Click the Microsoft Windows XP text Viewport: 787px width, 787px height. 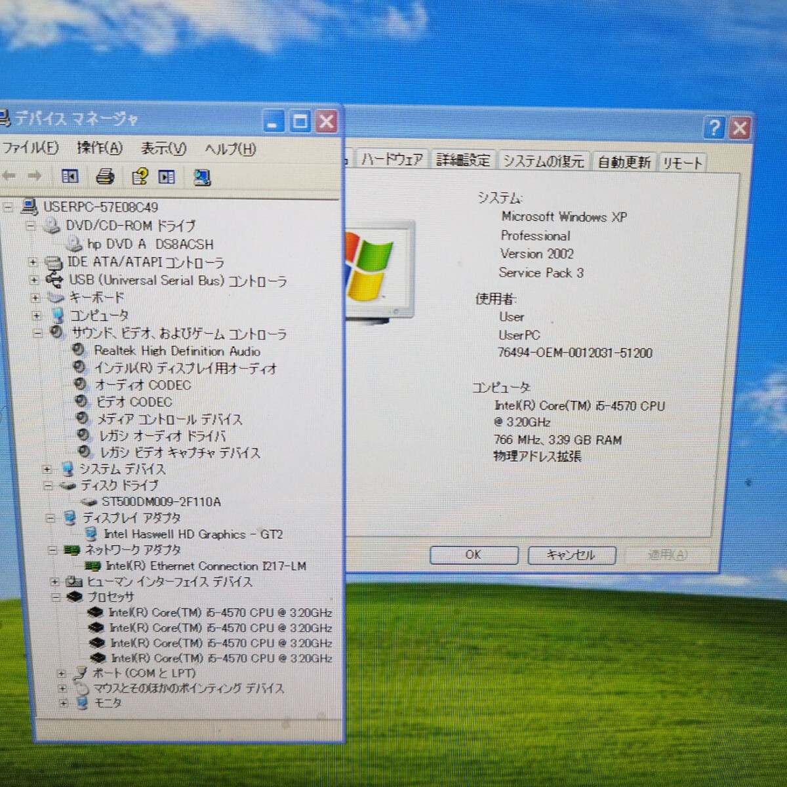pos(564,216)
